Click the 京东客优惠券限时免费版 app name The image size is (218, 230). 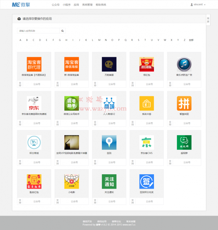[34, 114]
